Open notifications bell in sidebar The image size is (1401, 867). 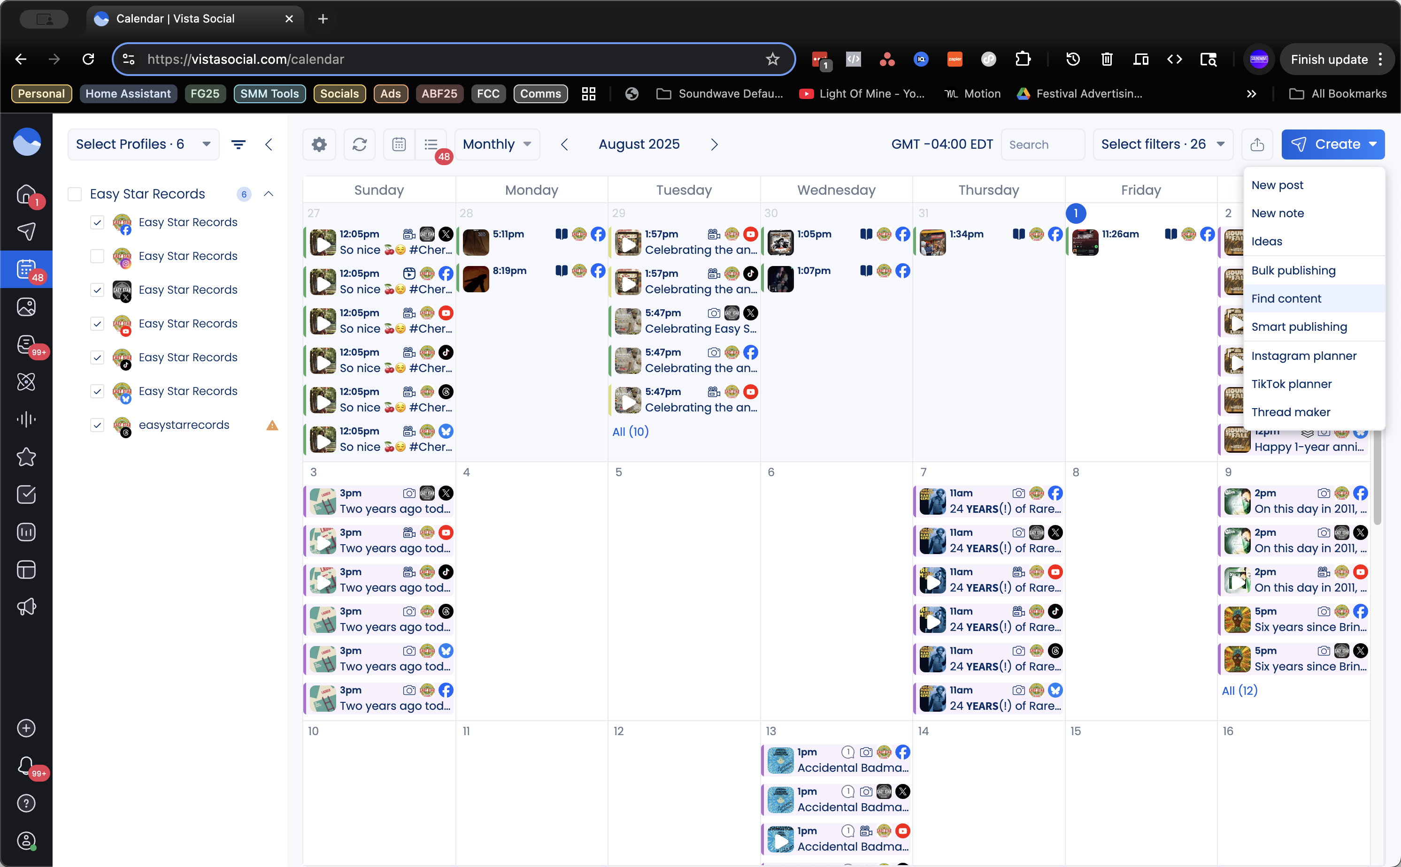26,765
